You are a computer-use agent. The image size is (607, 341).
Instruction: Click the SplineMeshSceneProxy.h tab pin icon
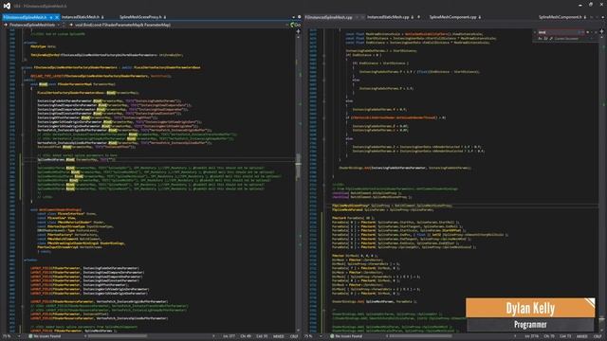pos(165,17)
